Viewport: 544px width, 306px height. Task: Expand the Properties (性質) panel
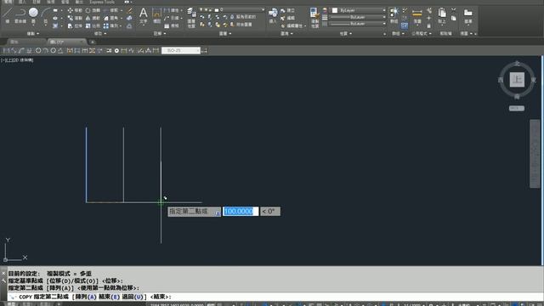[x=346, y=34]
